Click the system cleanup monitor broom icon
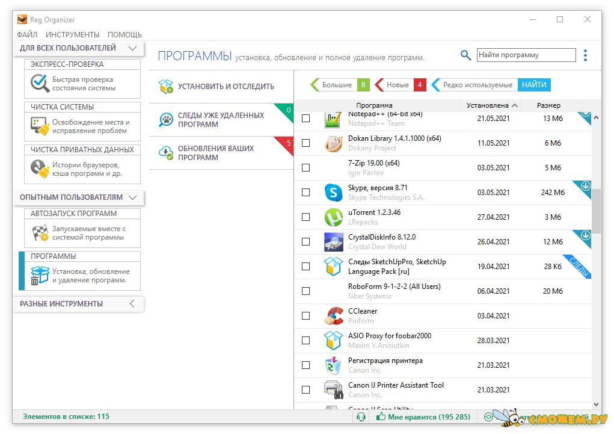Viewport: 614px width, 434px height. tap(40, 126)
